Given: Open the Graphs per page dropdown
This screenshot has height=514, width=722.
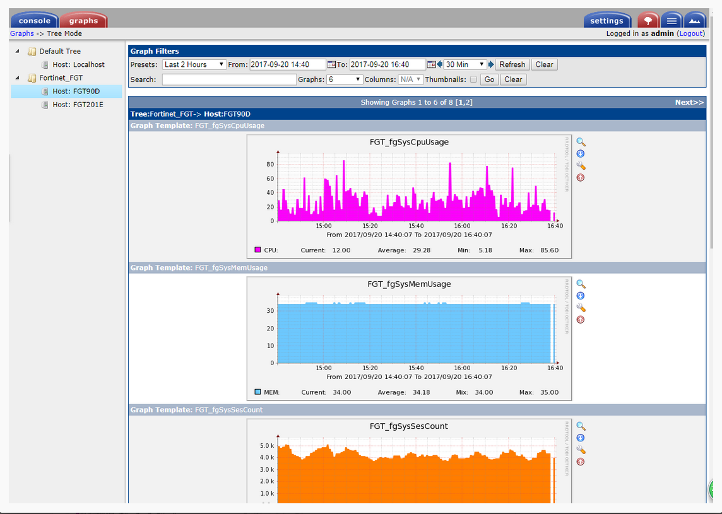Looking at the screenshot, I should pos(345,79).
